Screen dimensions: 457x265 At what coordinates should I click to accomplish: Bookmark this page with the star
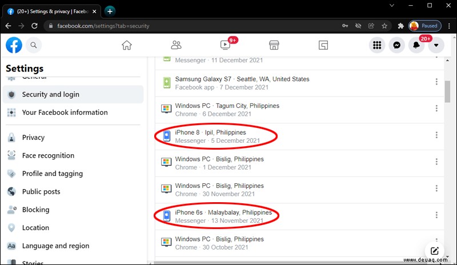click(384, 26)
